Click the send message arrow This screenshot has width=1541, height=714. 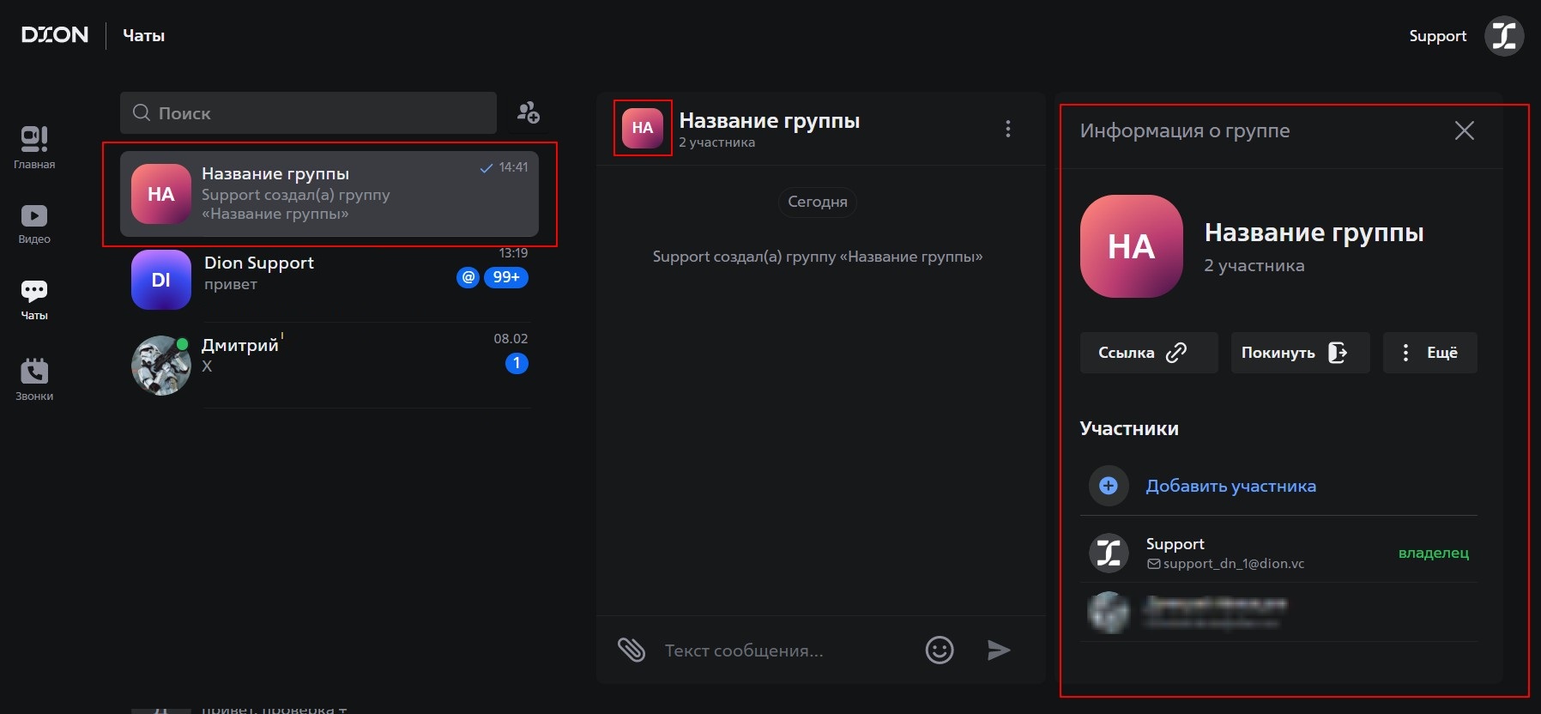tap(998, 650)
